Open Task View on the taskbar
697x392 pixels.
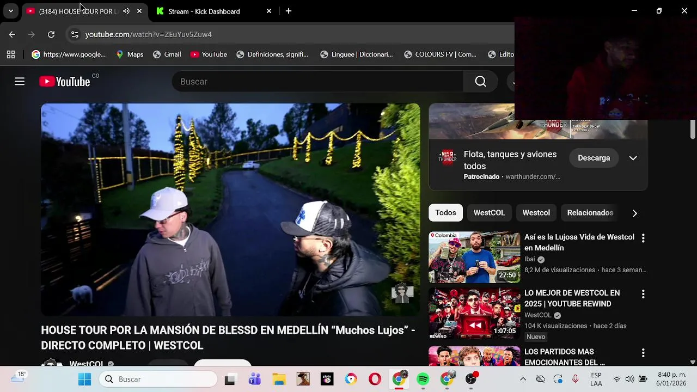point(230,379)
